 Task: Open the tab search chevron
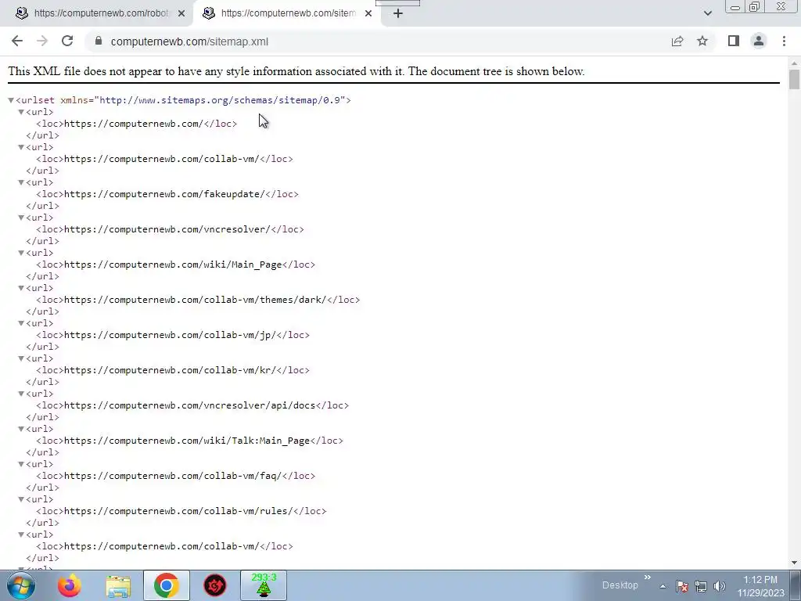point(707,13)
